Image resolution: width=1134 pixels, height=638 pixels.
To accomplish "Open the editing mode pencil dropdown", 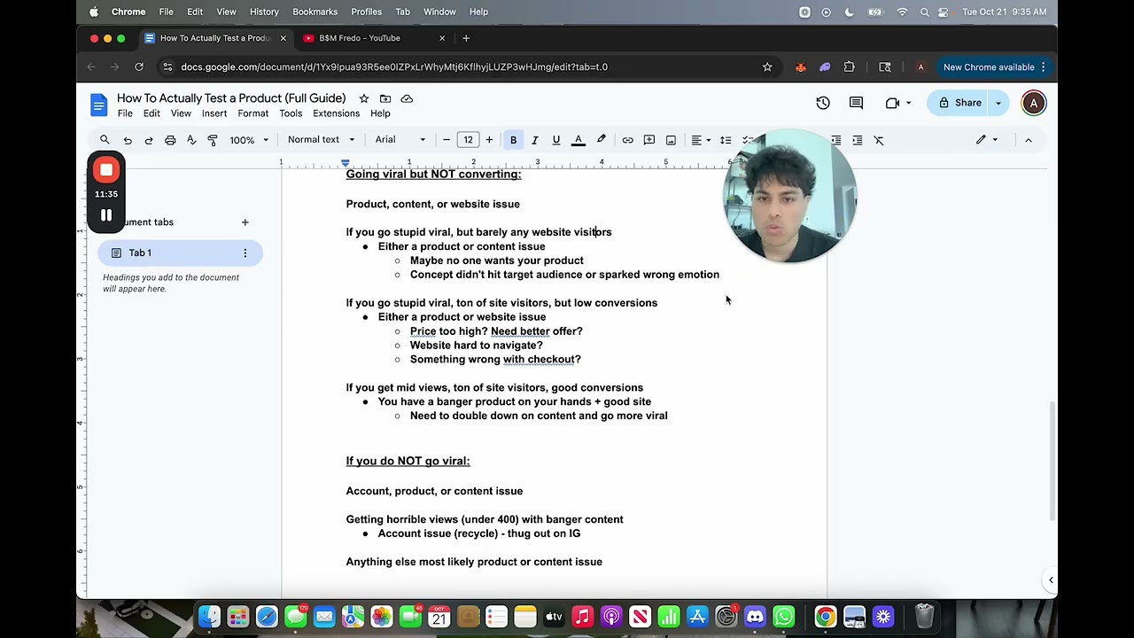I will 986,140.
